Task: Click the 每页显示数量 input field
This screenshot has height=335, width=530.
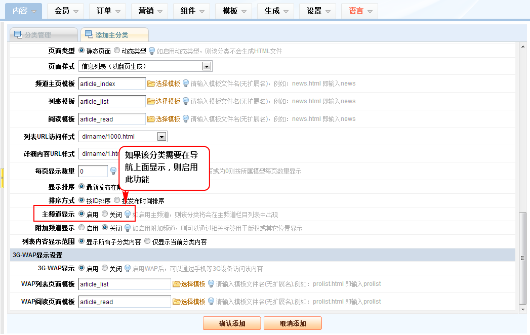Action: [93, 171]
